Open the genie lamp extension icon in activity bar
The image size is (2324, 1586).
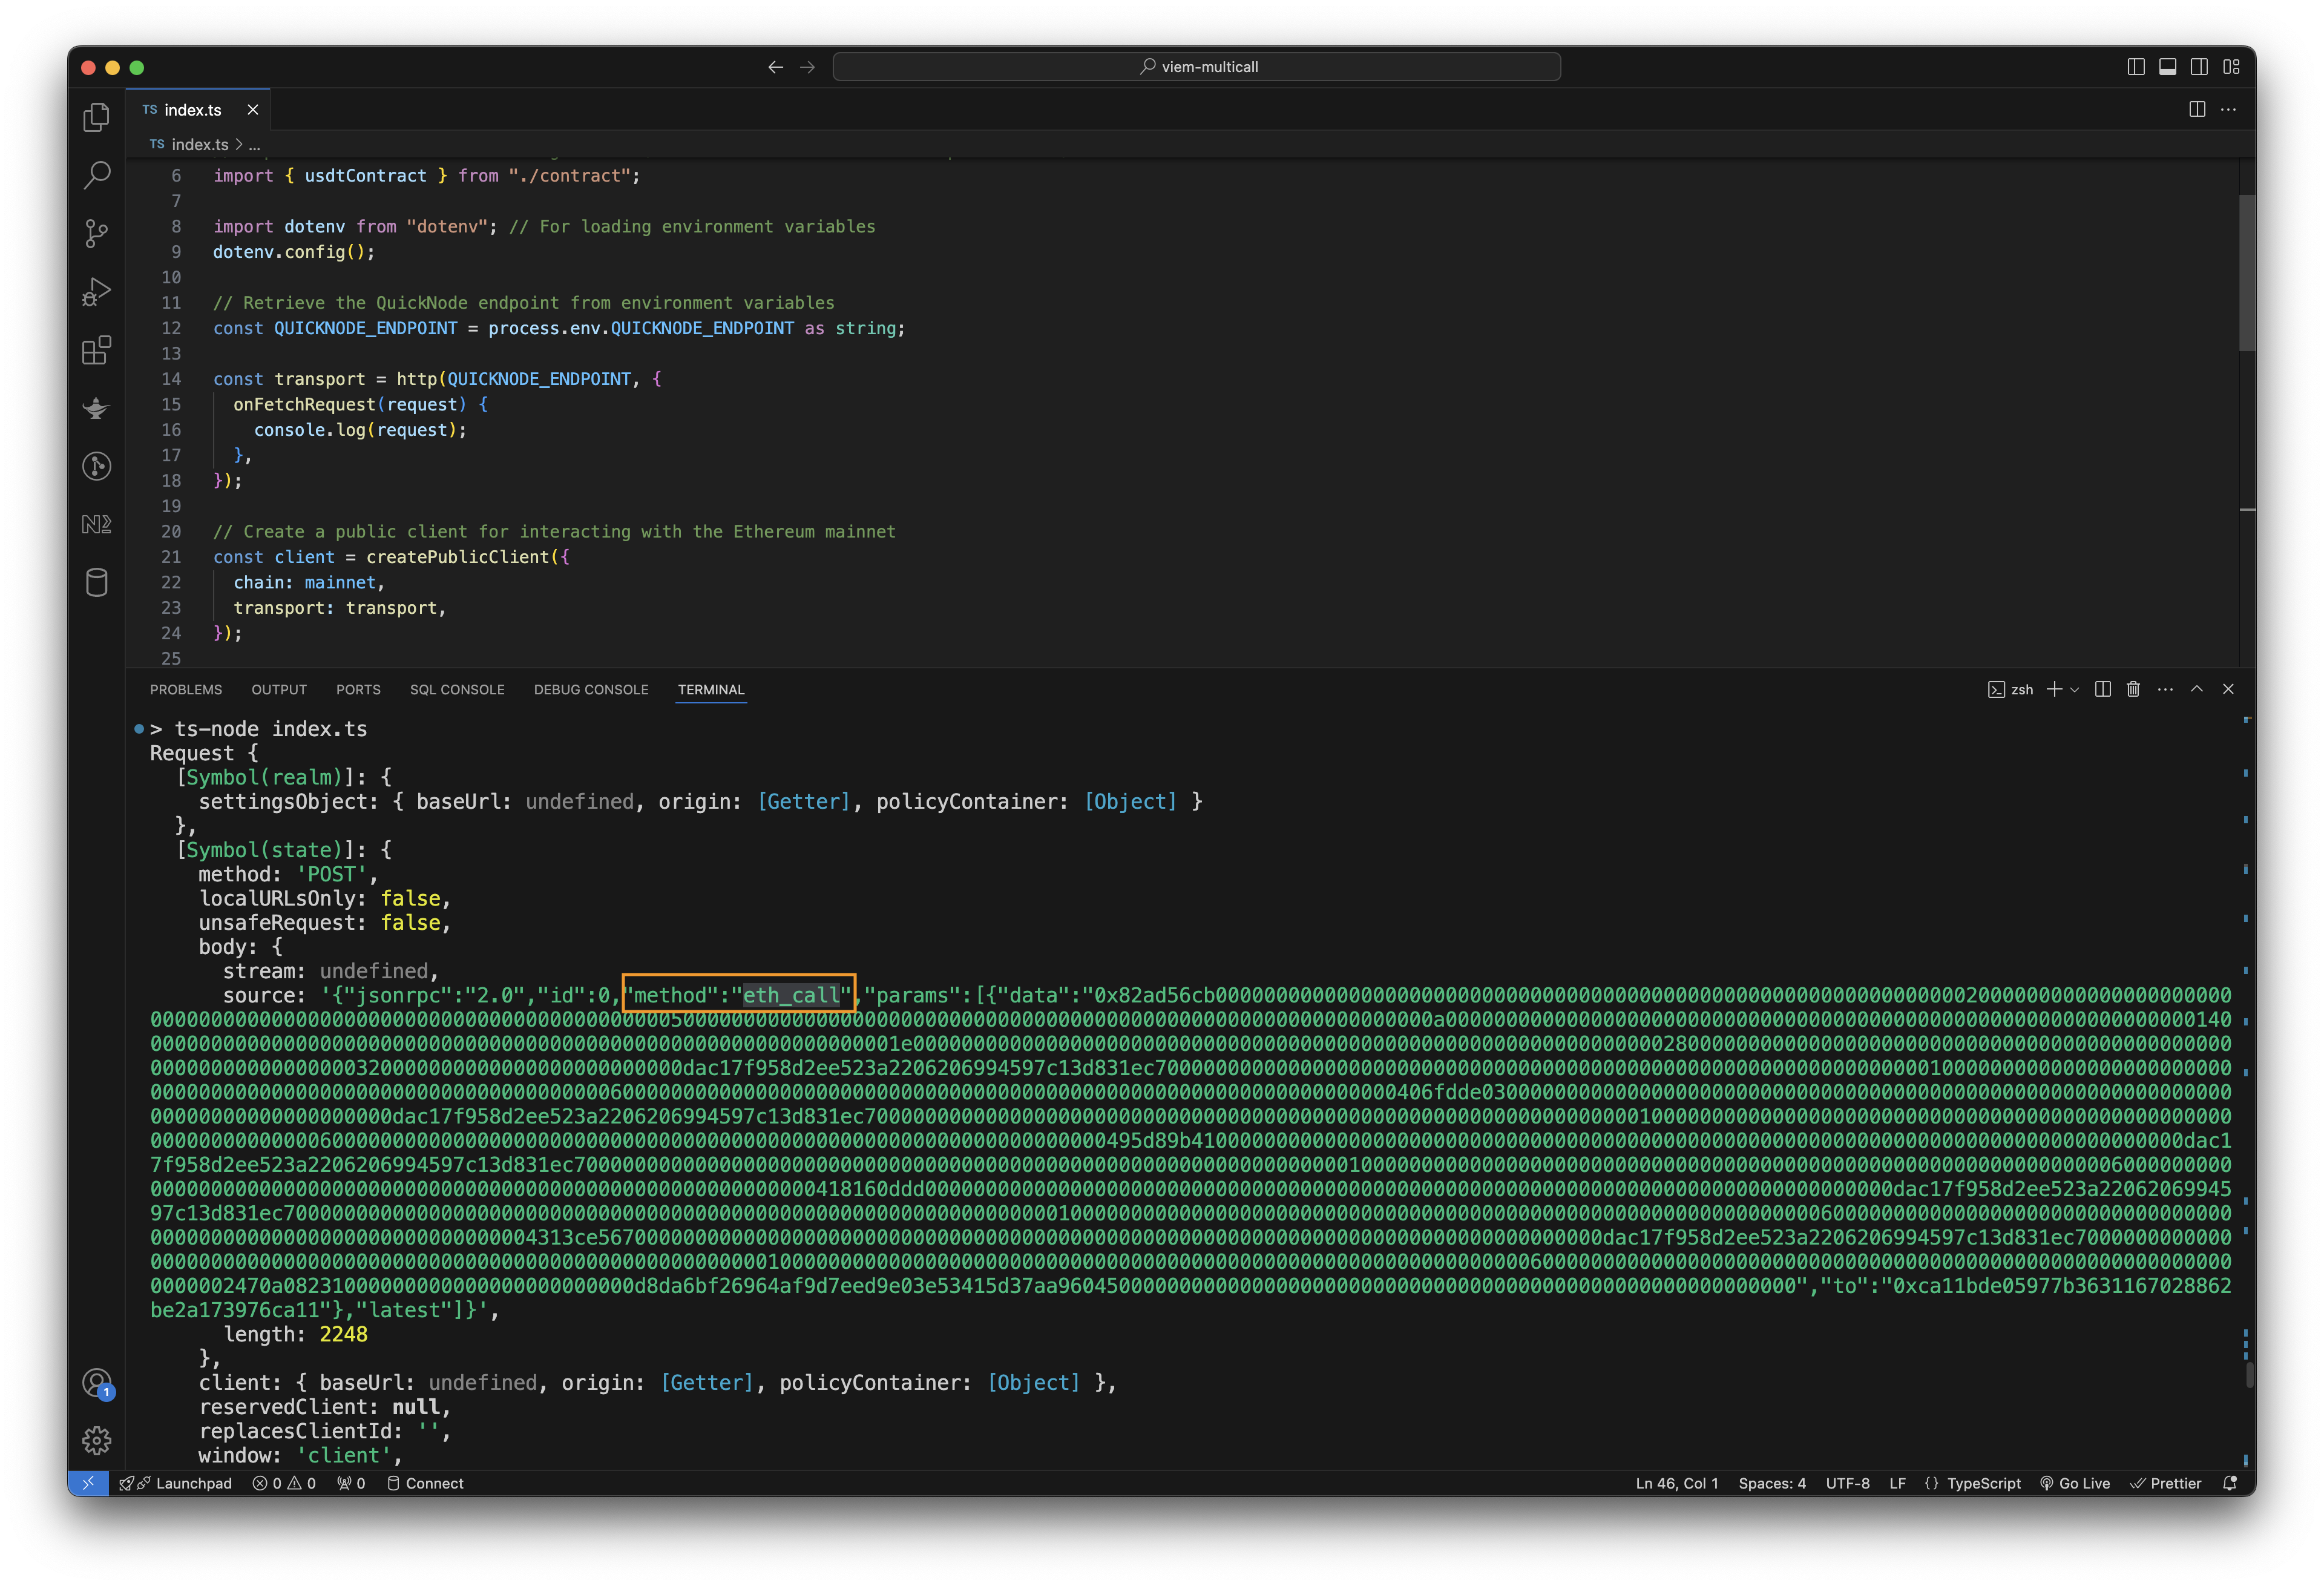click(x=96, y=408)
